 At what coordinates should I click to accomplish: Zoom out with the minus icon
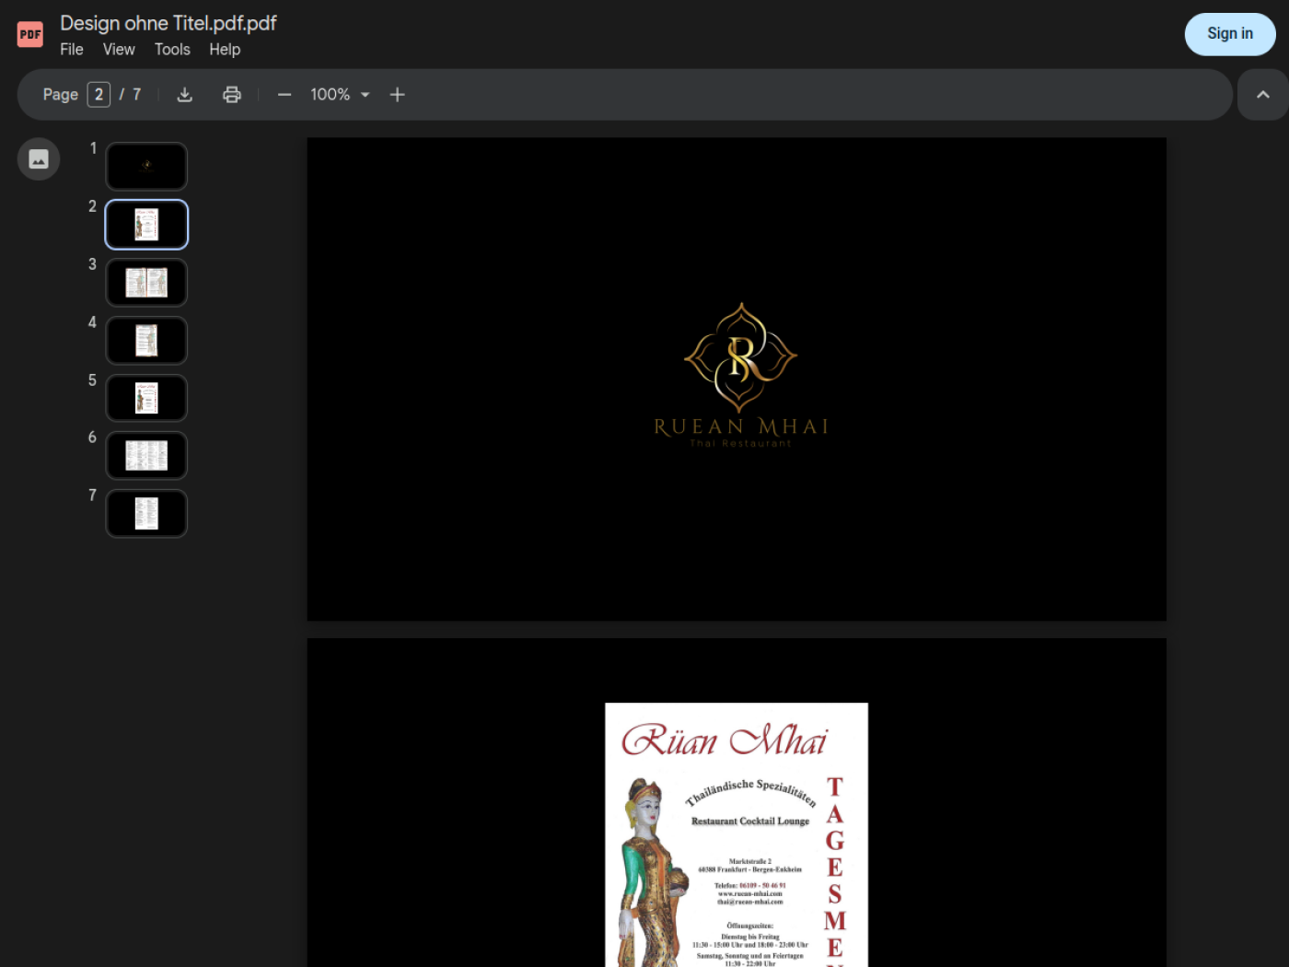pos(285,95)
